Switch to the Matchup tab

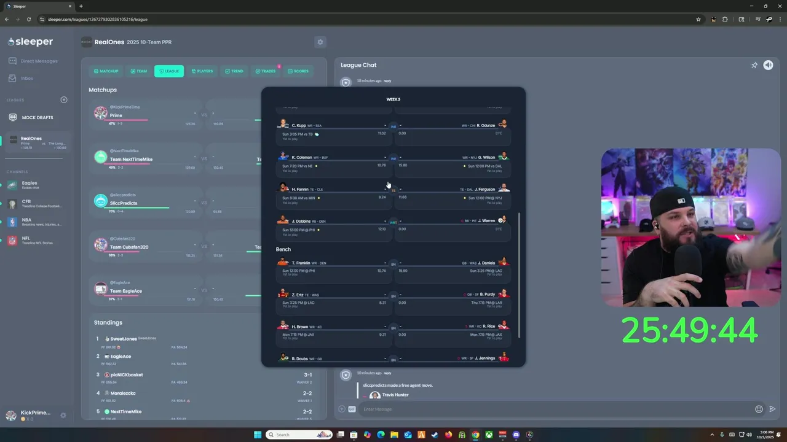pos(106,71)
